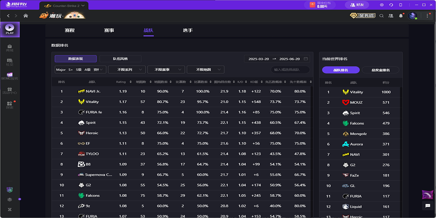Open Vitality team in data table

(x=182, y=102)
